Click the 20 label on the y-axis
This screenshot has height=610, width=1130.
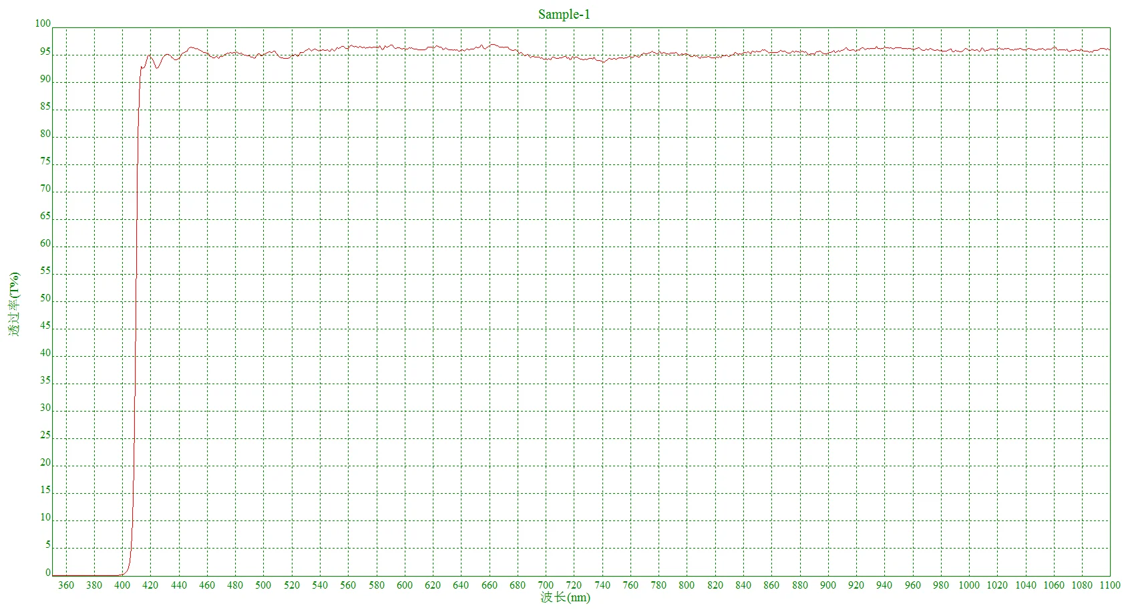click(x=45, y=462)
